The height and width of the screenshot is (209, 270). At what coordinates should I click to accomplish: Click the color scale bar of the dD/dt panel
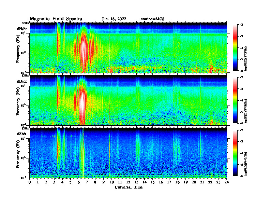point(235,100)
